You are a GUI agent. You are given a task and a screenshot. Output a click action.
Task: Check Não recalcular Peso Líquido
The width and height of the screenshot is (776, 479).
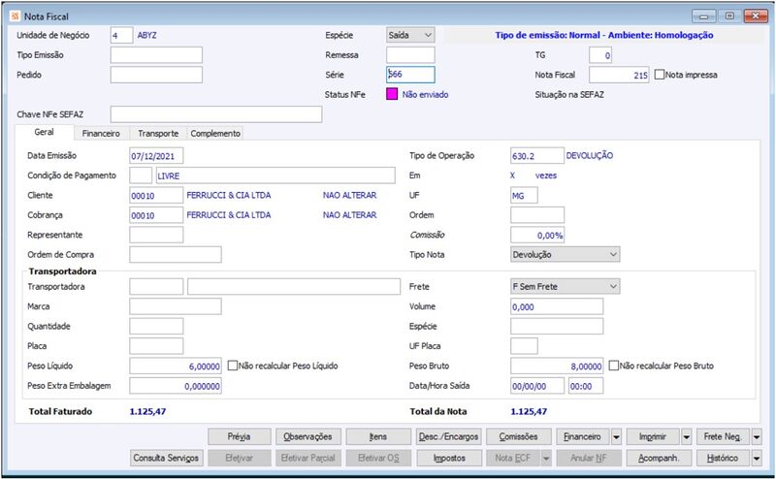pyautogui.click(x=232, y=366)
